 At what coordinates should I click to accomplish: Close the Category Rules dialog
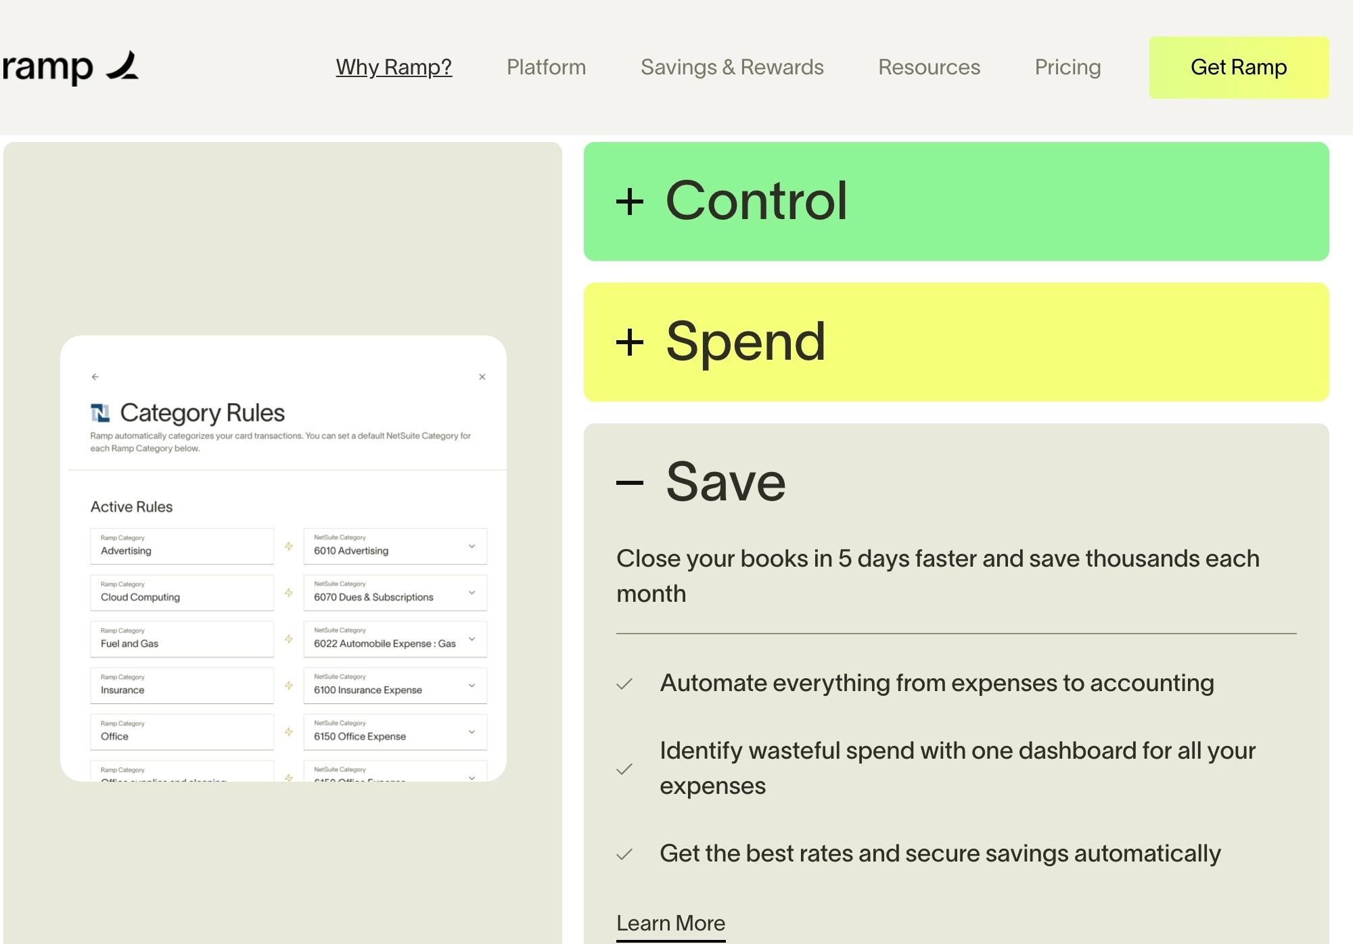[482, 377]
